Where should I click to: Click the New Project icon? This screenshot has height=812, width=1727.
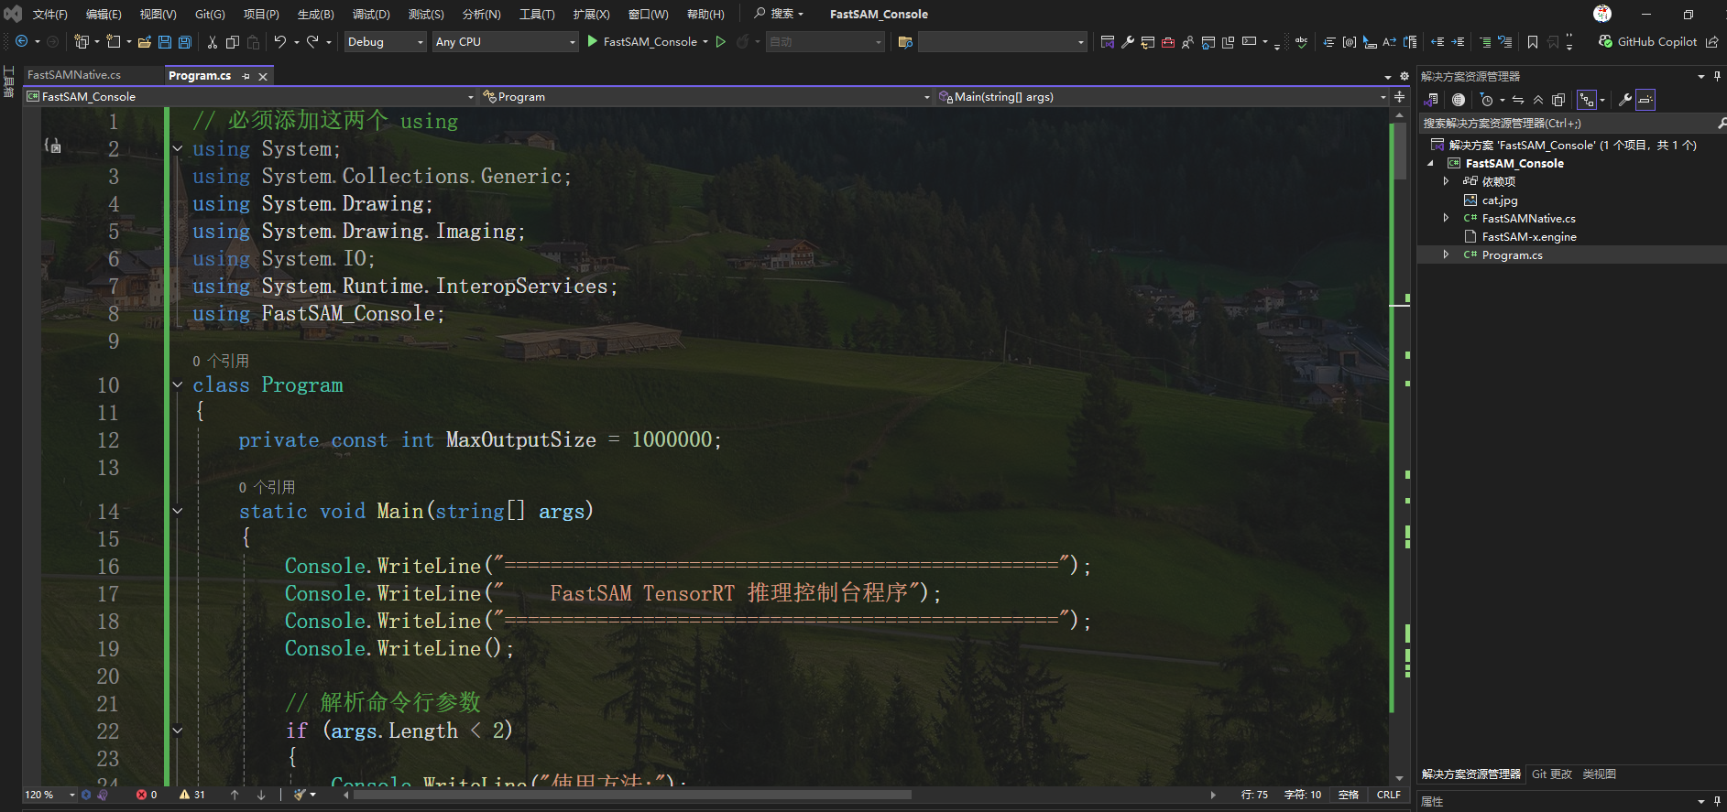81,41
